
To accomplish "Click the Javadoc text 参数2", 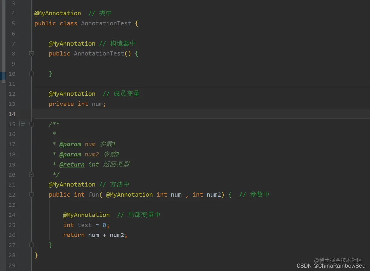I will 111,154.
